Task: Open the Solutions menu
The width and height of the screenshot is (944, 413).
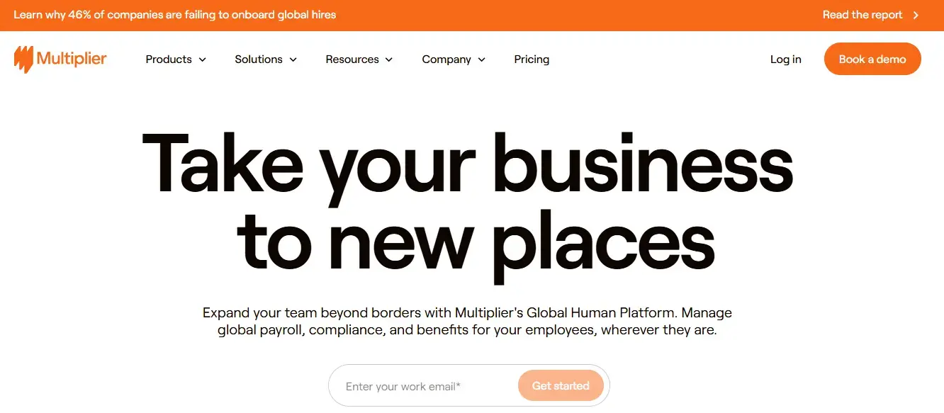Action: (x=259, y=60)
